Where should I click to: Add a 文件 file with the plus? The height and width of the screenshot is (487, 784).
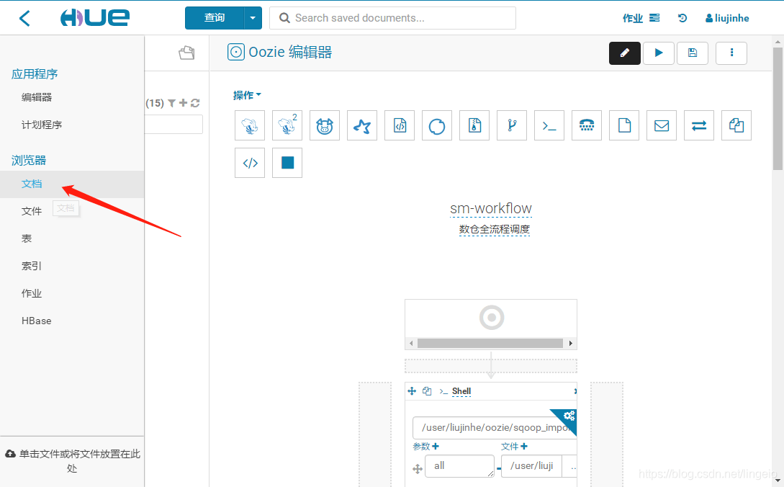pyautogui.click(x=524, y=446)
